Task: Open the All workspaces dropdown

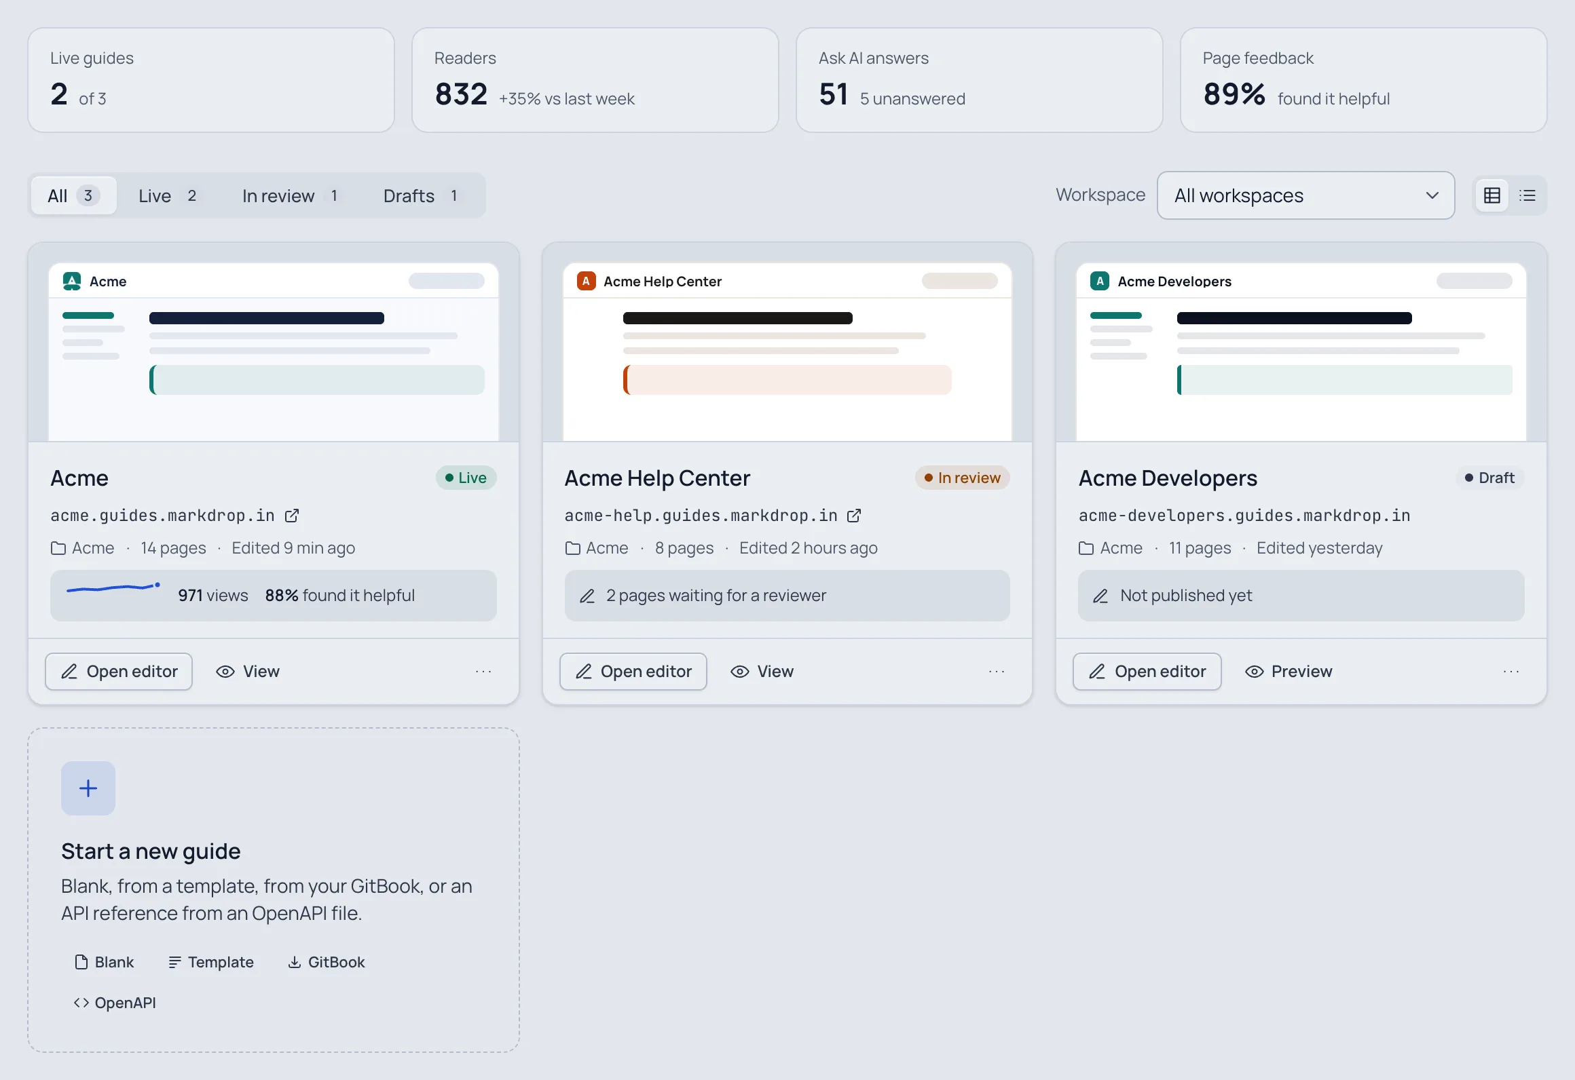Action: 1305,195
